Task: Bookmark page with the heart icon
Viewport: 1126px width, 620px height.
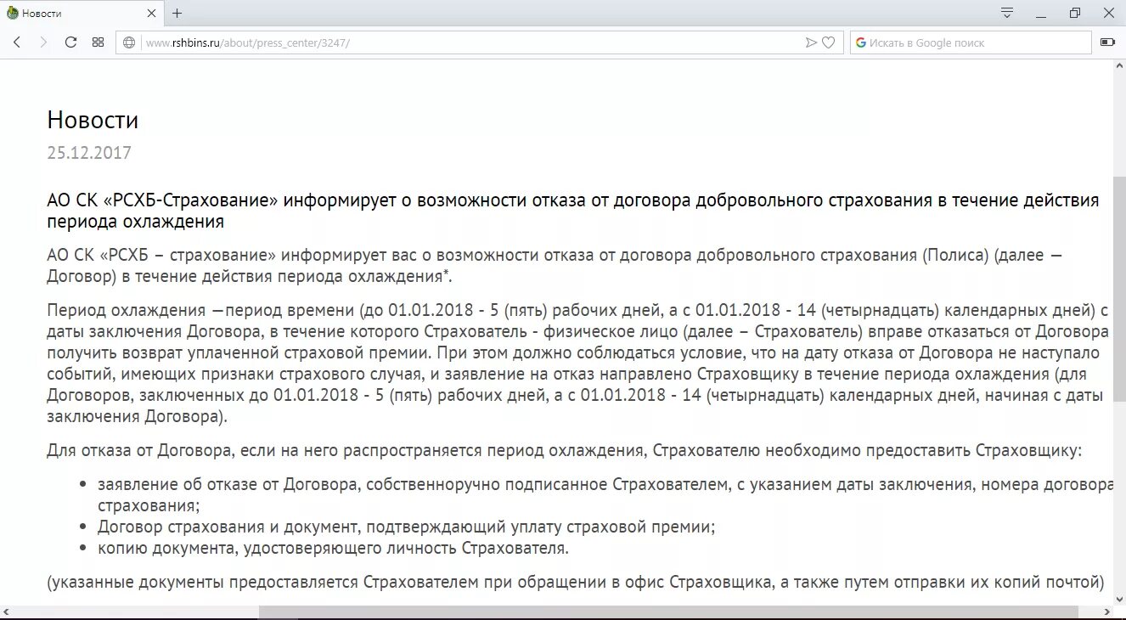Action: 829,42
